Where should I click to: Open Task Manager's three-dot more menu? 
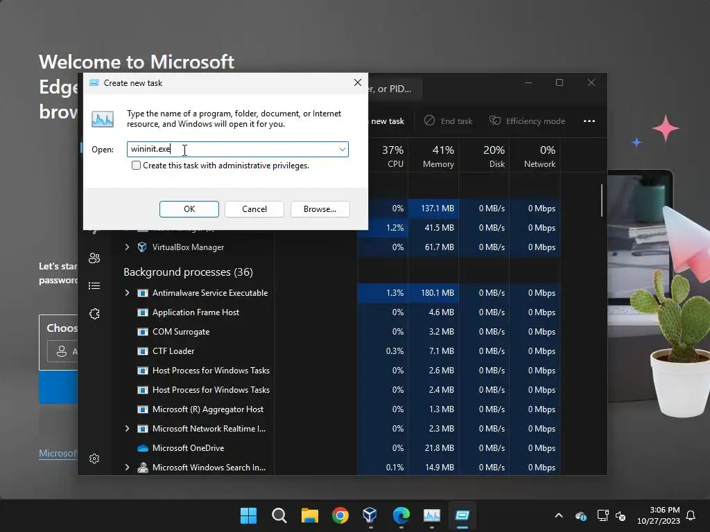click(x=589, y=121)
